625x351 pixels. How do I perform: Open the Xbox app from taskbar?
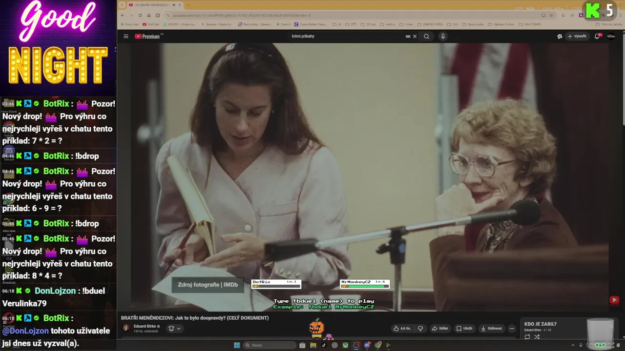(x=345, y=345)
